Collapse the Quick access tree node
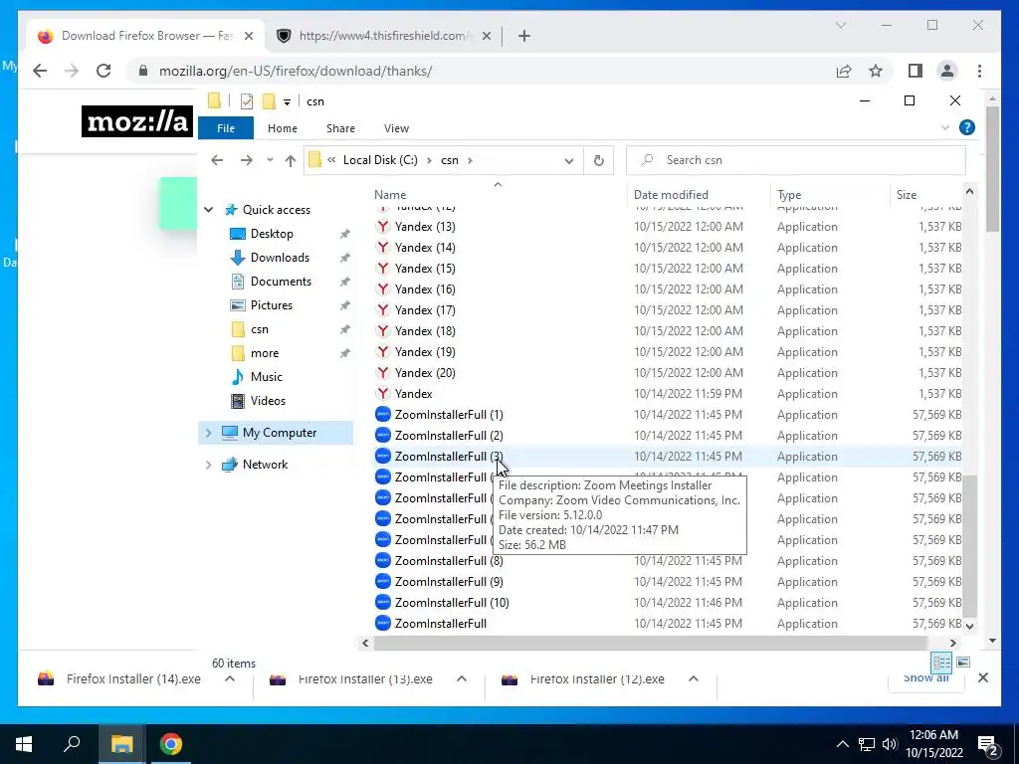Image resolution: width=1019 pixels, height=764 pixels. pyautogui.click(x=209, y=210)
